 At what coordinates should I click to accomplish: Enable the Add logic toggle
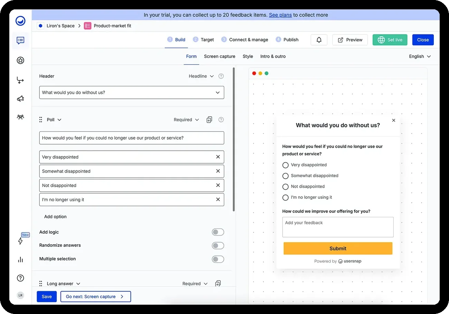pyautogui.click(x=218, y=232)
